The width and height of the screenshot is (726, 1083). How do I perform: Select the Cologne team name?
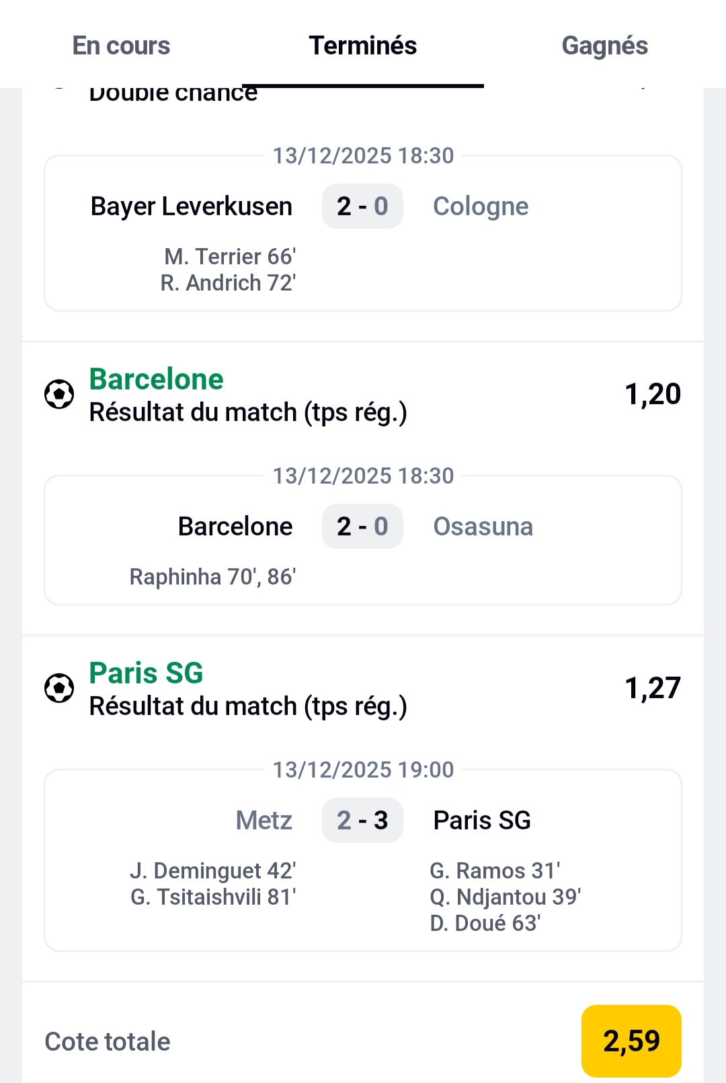pos(480,206)
